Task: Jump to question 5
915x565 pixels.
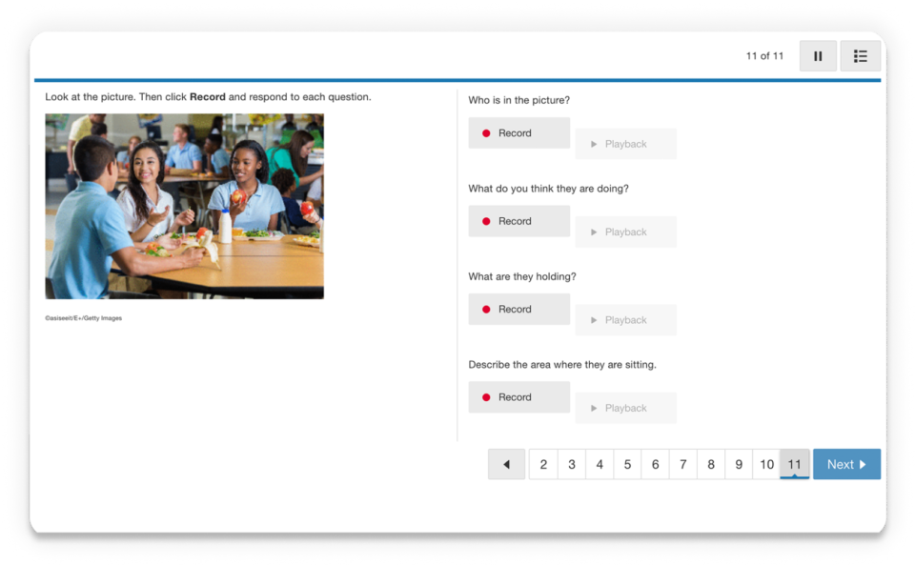Action: coord(627,464)
